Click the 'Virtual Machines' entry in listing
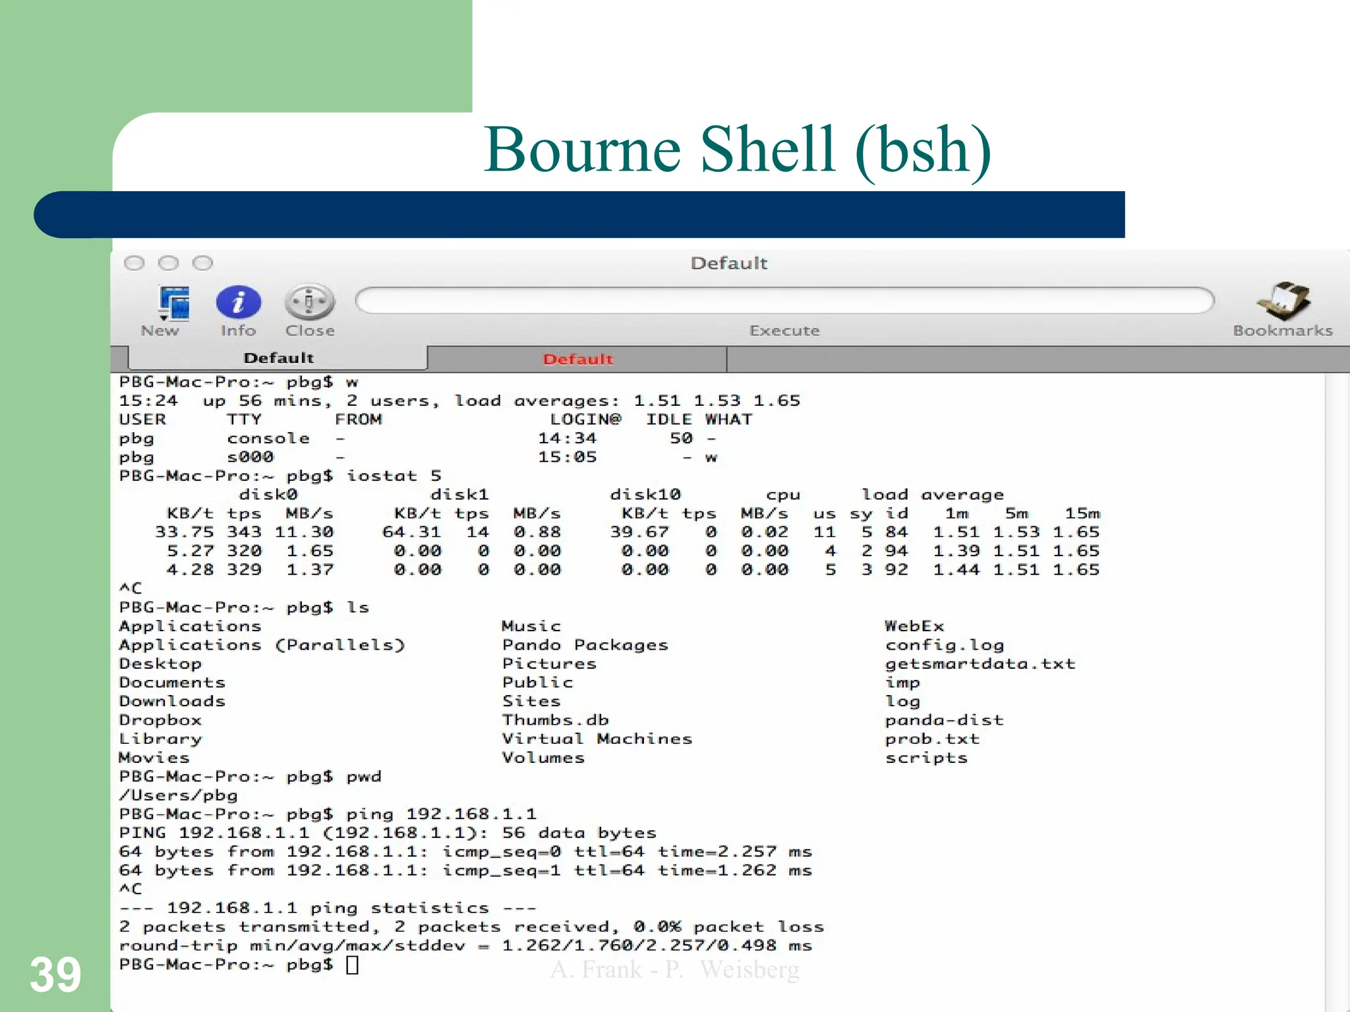The width and height of the screenshot is (1350, 1012). (597, 739)
